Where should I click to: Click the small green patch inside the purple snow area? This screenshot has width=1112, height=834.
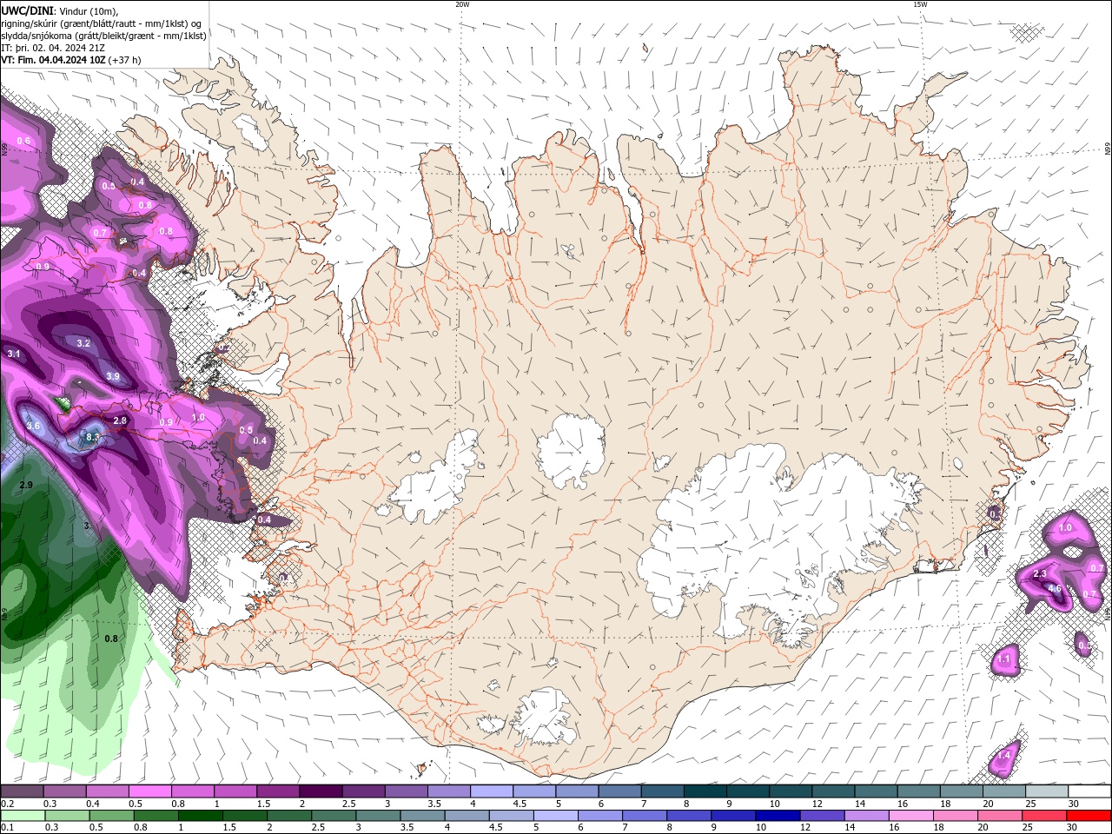[x=63, y=404]
